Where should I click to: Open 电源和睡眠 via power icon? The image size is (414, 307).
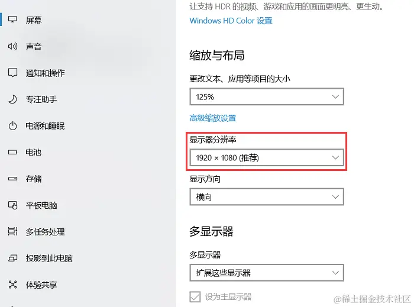point(12,126)
